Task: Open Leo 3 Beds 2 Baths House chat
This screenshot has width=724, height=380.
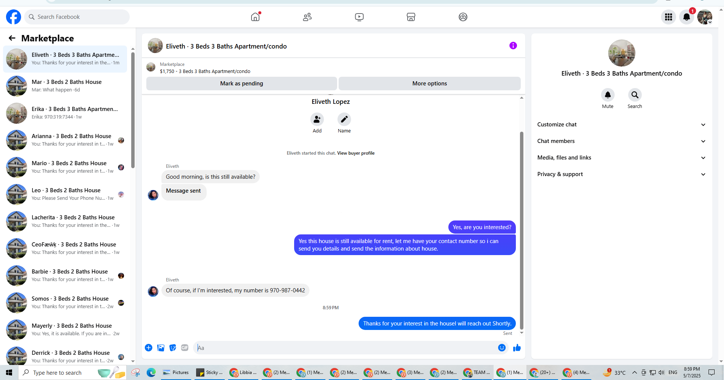Action: click(65, 195)
